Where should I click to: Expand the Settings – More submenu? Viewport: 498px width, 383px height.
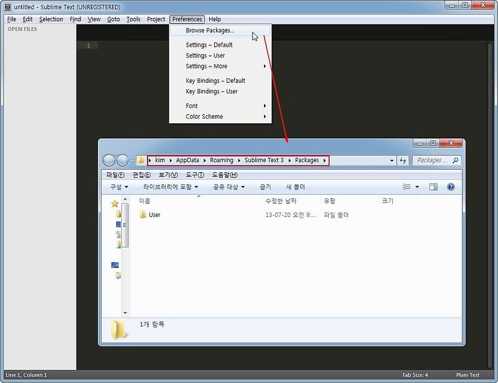(220, 67)
